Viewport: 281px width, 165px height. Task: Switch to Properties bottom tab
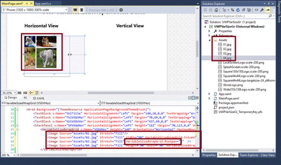tap(209, 155)
